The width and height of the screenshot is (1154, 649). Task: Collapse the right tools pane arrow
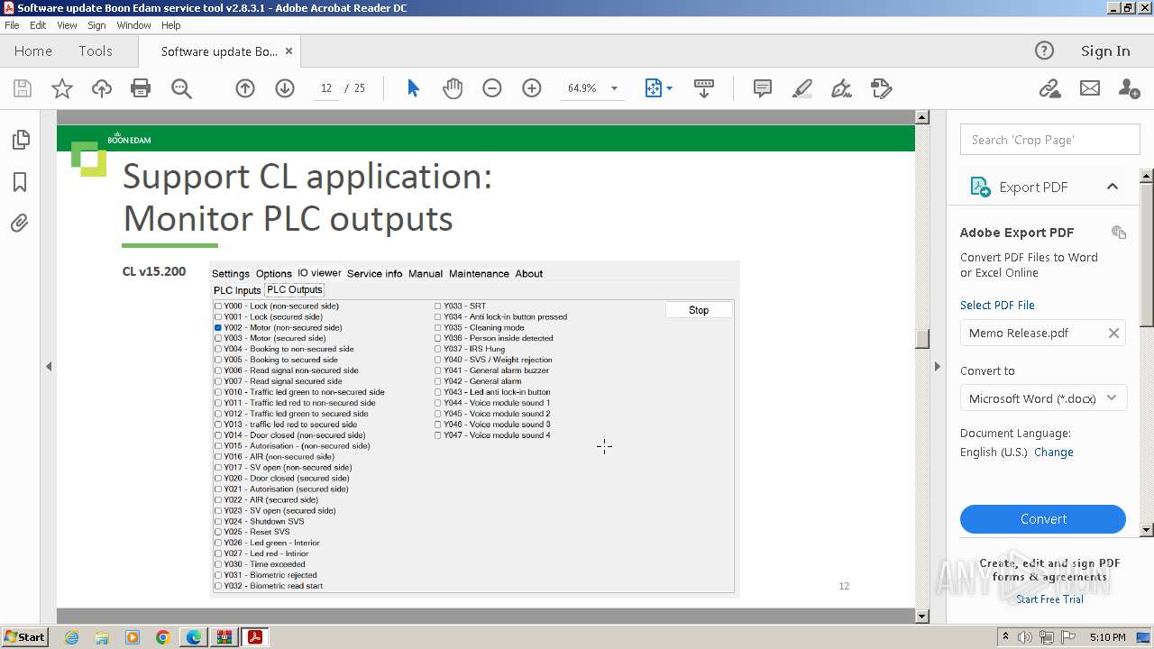coord(937,366)
